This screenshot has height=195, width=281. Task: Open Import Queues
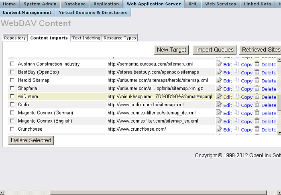(x=215, y=50)
